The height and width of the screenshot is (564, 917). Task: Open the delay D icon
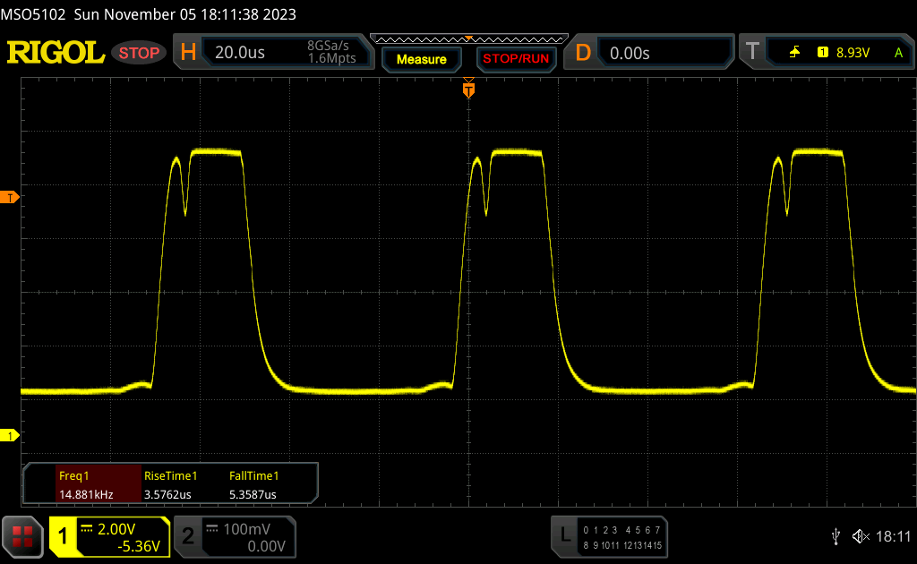pyautogui.click(x=583, y=53)
